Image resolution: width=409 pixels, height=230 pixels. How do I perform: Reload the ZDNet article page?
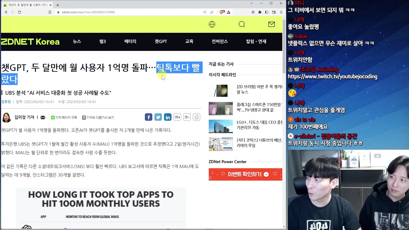click(x=19, y=12)
